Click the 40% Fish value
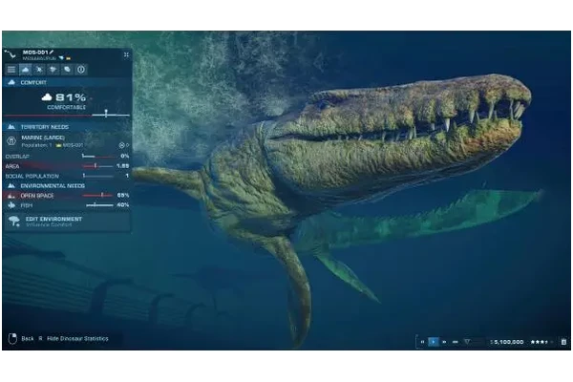 coord(123,205)
